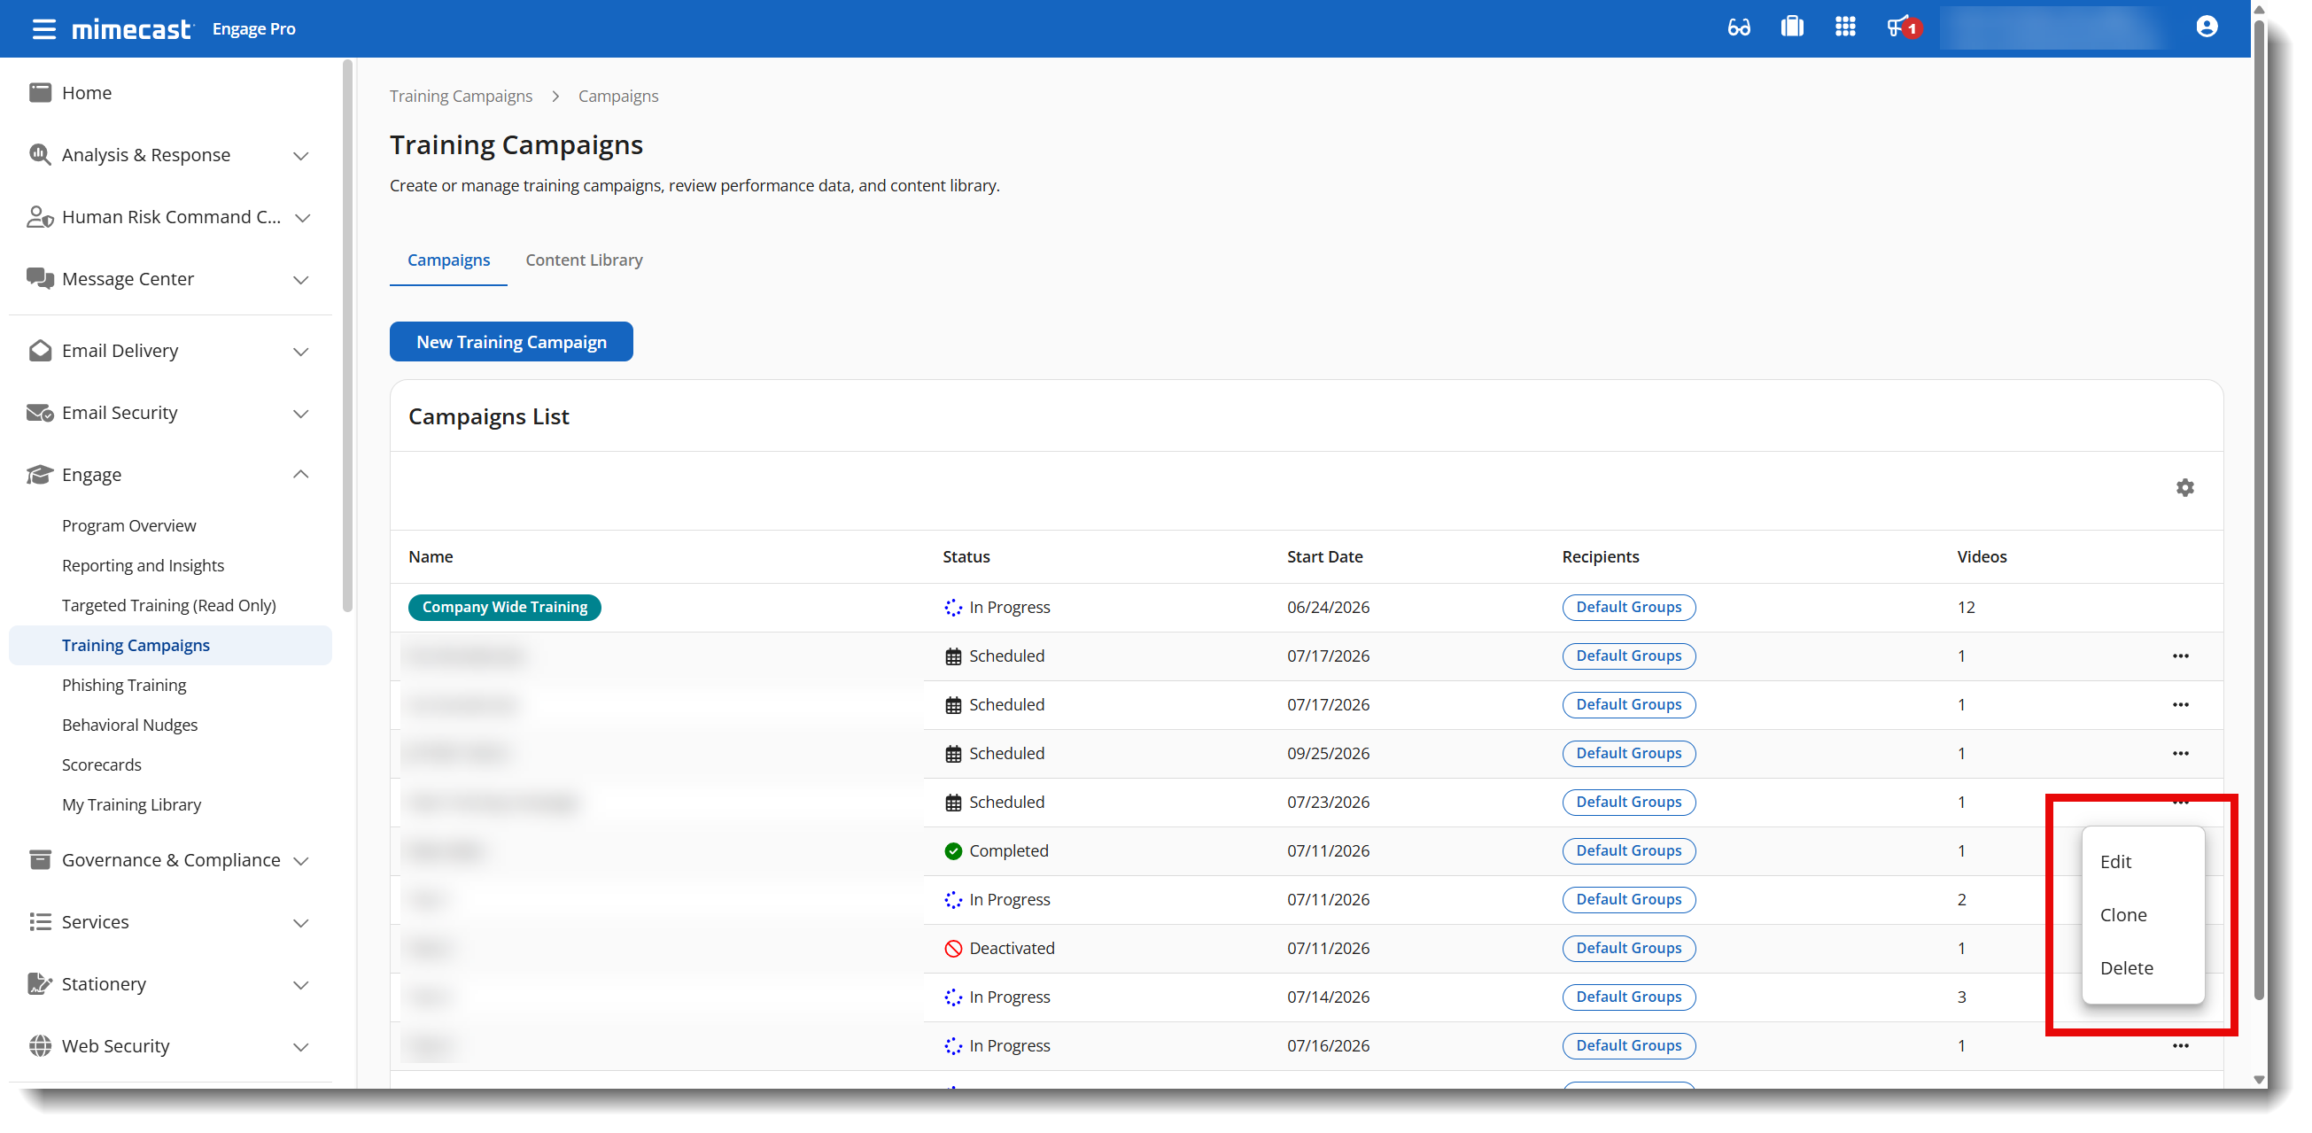Click New Training Campaign button
This screenshot has width=2312, height=1133.
(x=511, y=341)
